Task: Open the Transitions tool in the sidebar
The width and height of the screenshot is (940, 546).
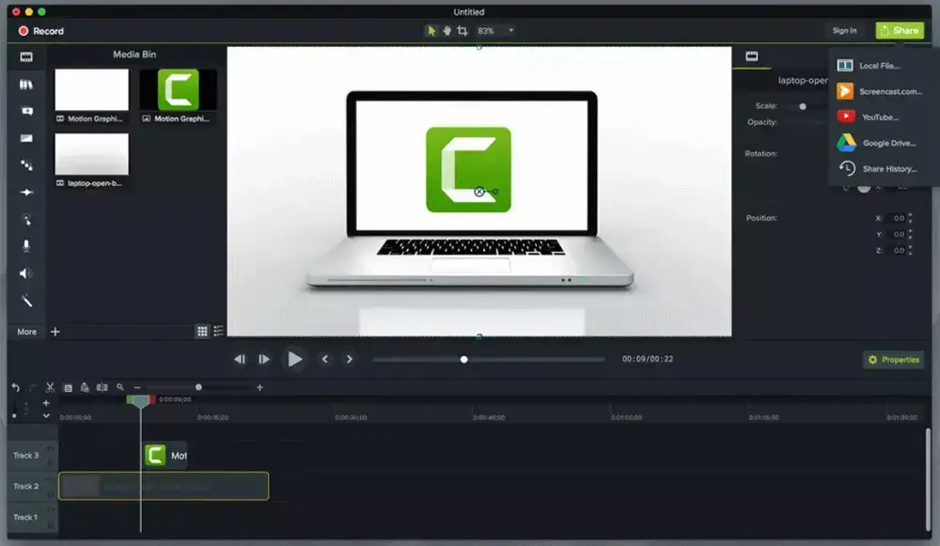Action: [x=26, y=138]
